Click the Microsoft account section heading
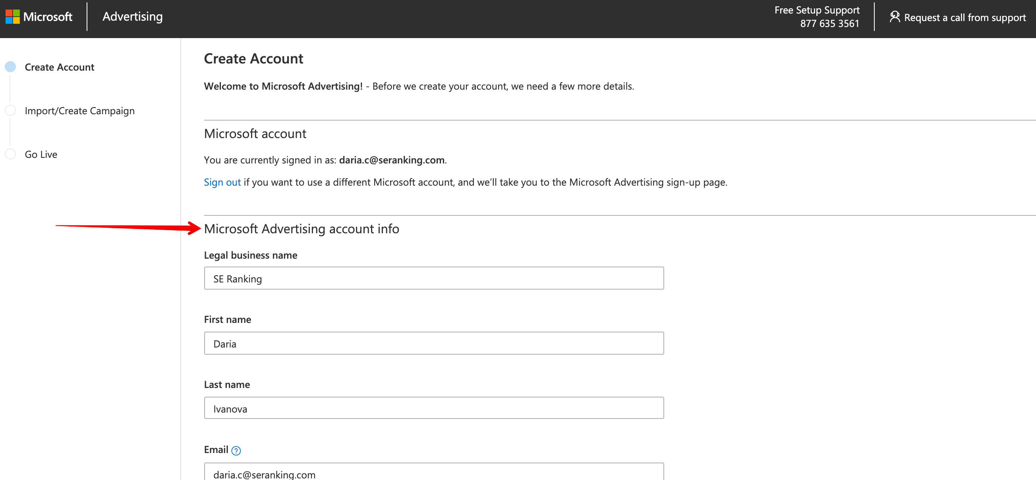This screenshot has width=1036, height=480. click(x=255, y=134)
